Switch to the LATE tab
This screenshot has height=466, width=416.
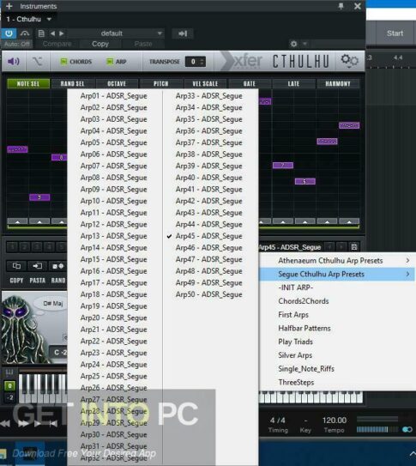[x=293, y=84]
